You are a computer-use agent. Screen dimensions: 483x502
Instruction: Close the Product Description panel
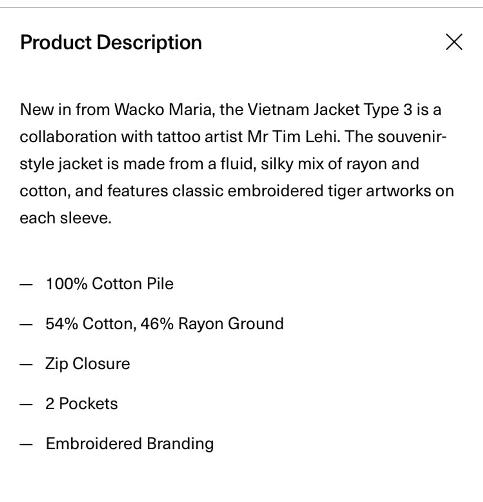point(454,42)
